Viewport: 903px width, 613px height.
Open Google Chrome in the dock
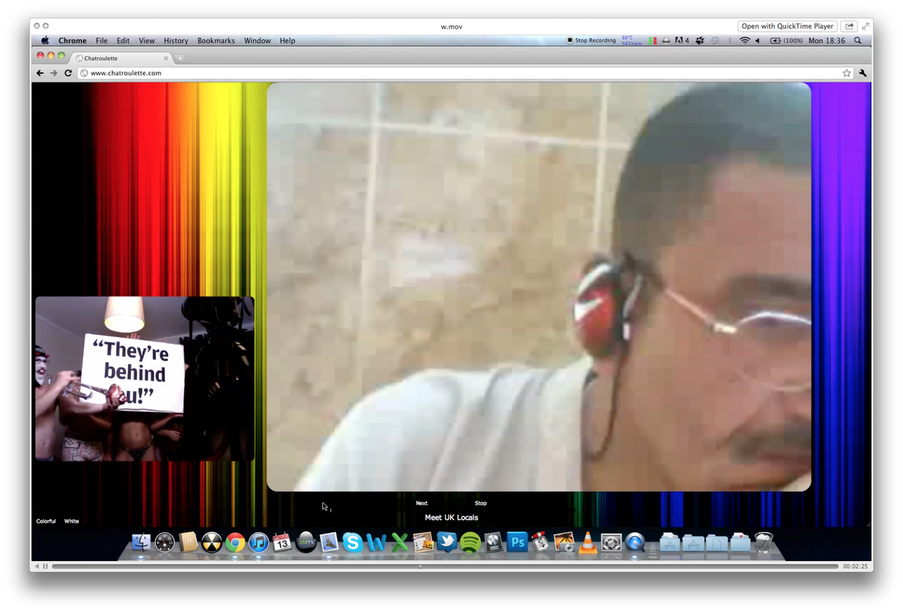click(235, 542)
